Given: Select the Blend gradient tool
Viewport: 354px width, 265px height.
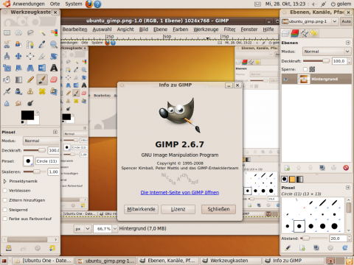Looking at the screenshot, I should [18, 79].
